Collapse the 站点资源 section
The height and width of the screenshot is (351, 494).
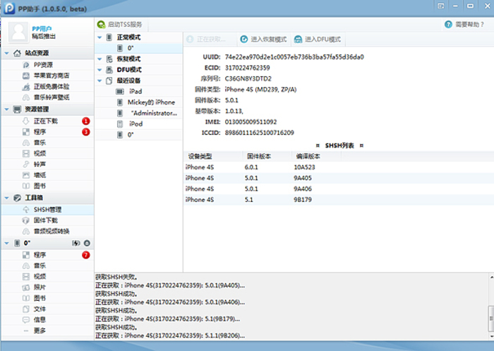8,54
